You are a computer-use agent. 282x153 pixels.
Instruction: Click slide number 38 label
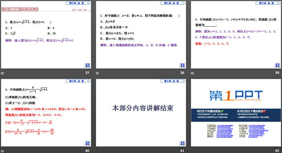[182, 73]
